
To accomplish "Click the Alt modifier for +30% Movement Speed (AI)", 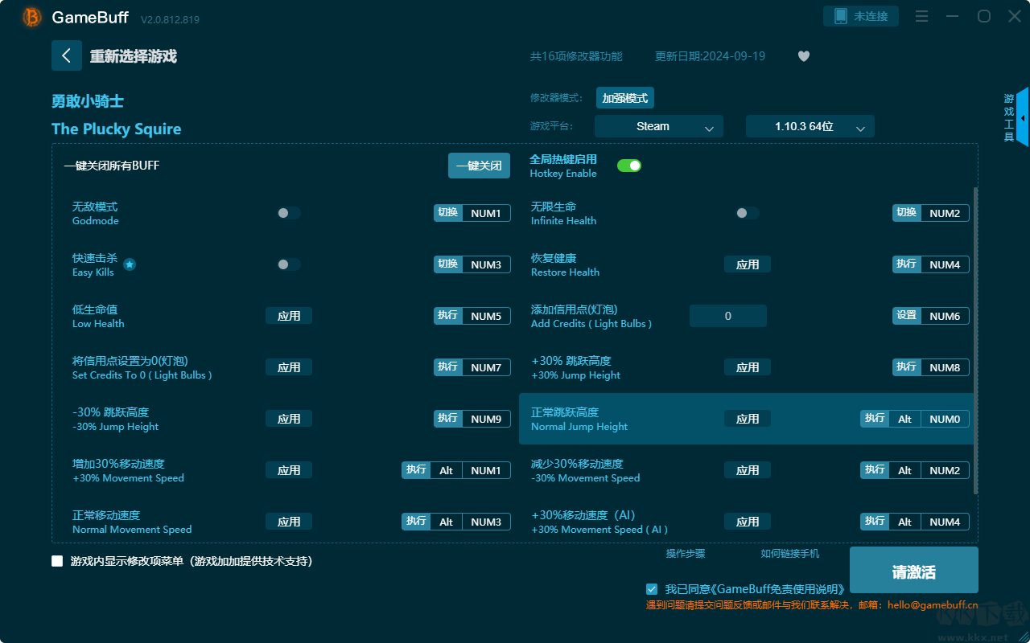I will point(905,522).
